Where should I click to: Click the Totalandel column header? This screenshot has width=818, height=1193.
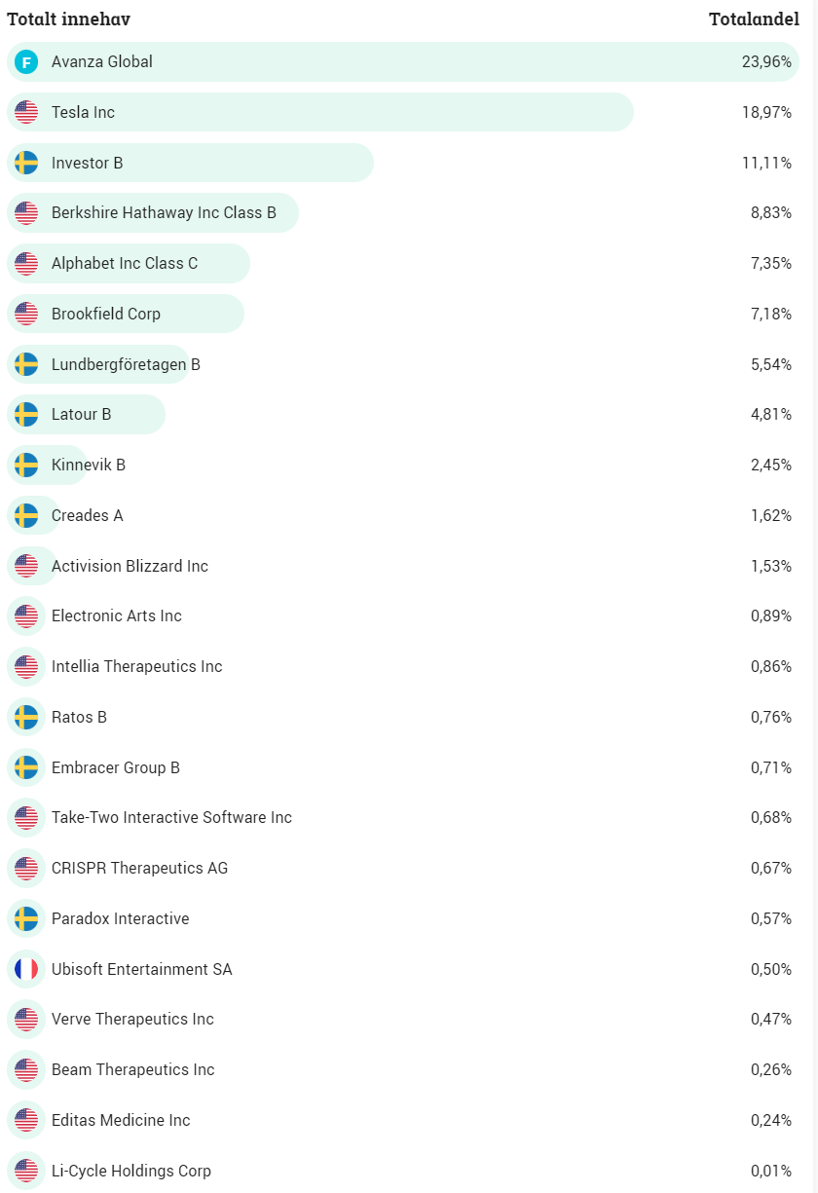pyautogui.click(x=754, y=19)
